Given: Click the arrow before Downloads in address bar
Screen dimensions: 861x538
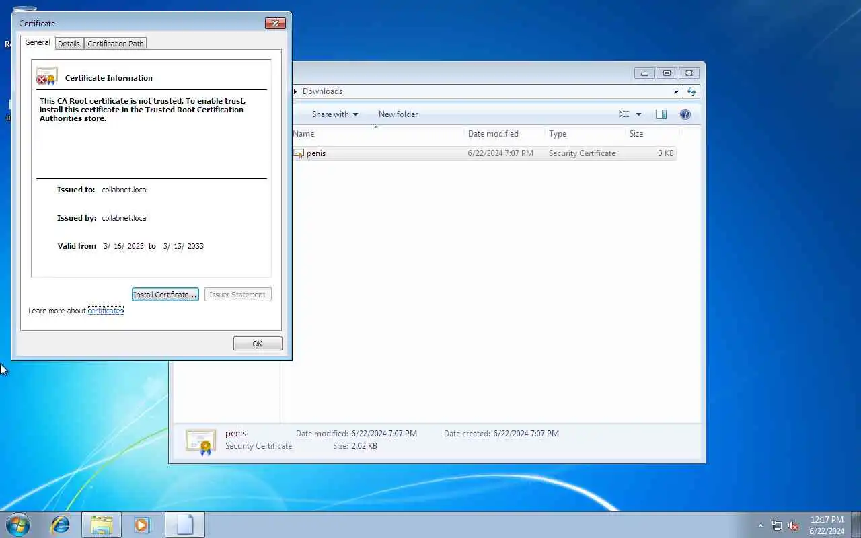Looking at the screenshot, I should click(x=295, y=91).
